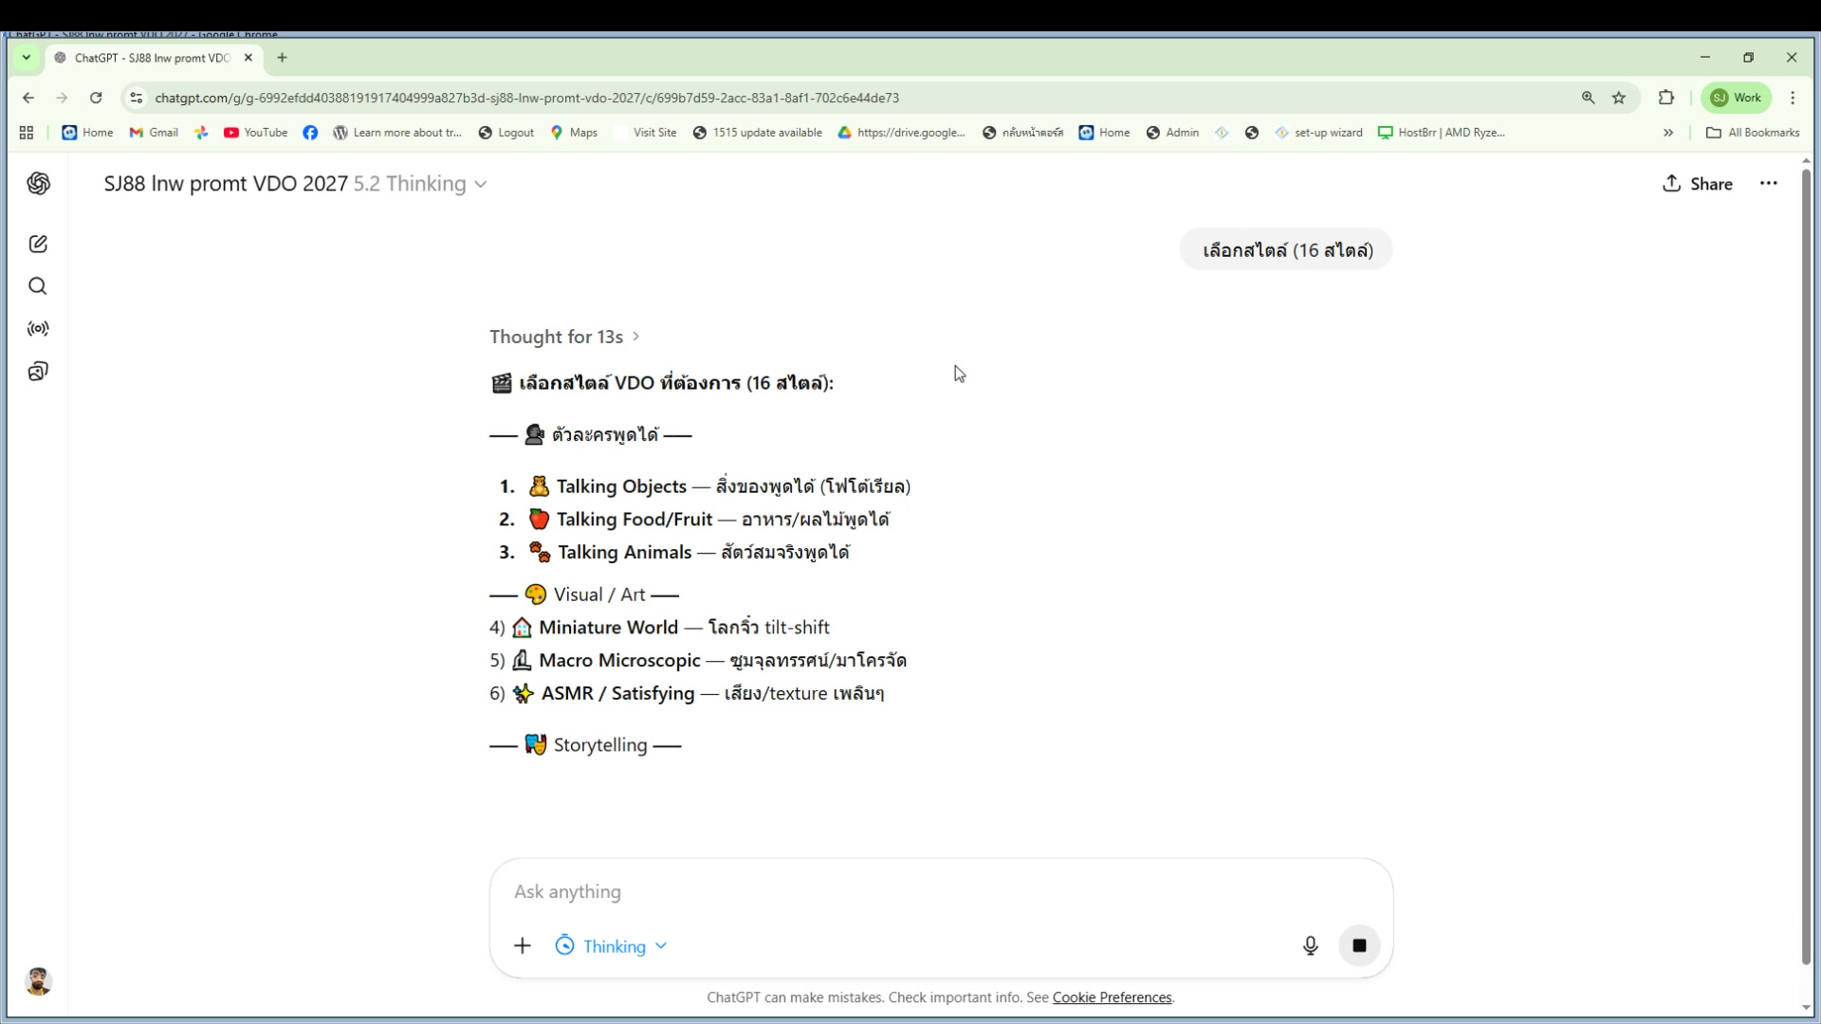The height and width of the screenshot is (1024, 1821).
Task: Stop generating with the square button
Action: pyautogui.click(x=1358, y=945)
